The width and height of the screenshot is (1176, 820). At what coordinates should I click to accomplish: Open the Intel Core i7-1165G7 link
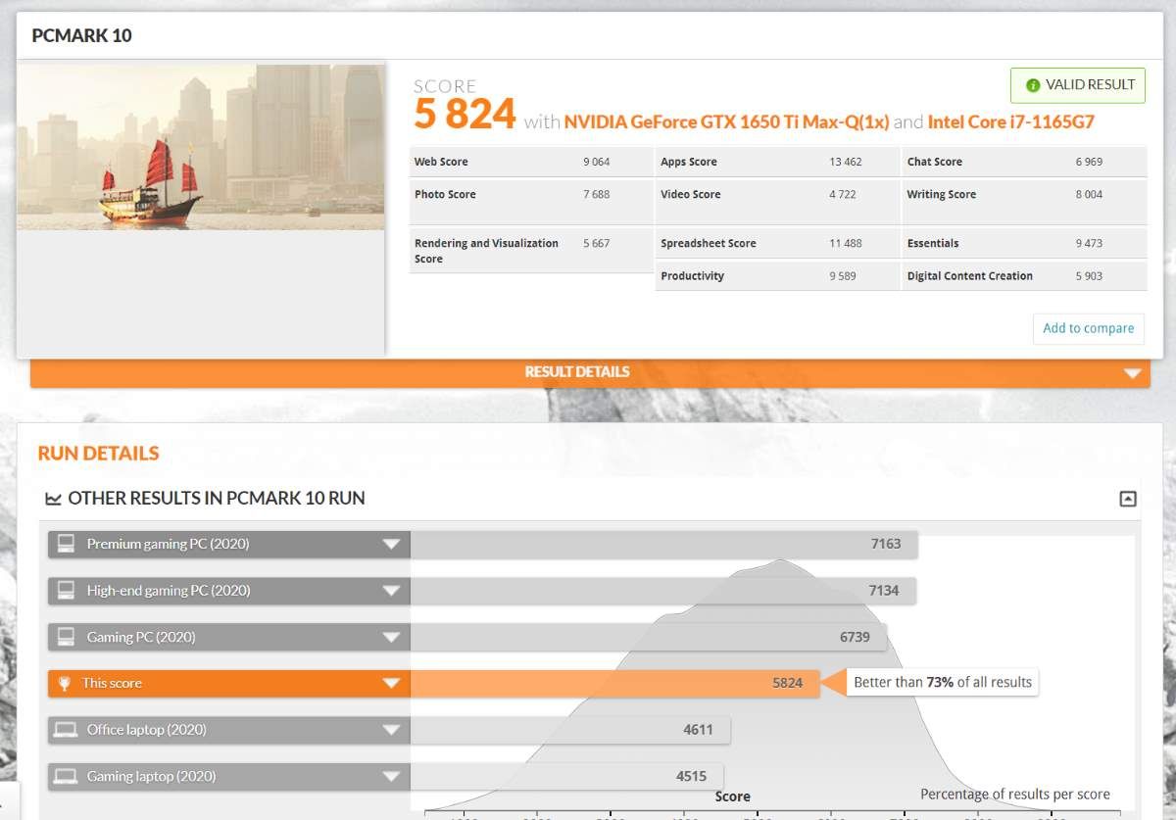(x=1010, y=122)
